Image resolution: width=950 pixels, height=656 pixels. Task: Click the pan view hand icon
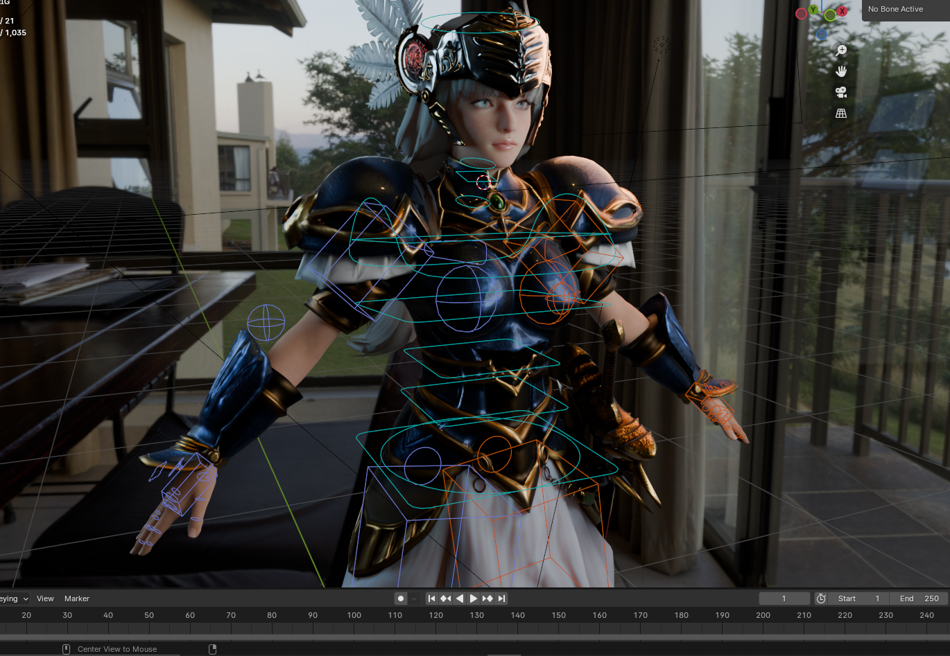coord(841,71)
